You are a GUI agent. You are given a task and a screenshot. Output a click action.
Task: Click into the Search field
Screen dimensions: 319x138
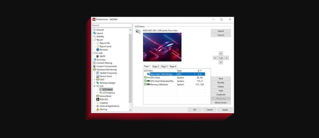112,25
